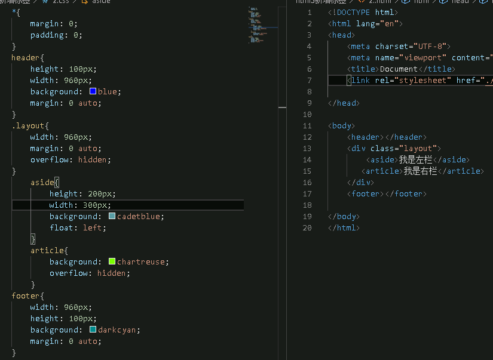The image size is (493, 360).
Task: Click 'overflow: hidden;' in article rule
Action: tap(90, 273)
